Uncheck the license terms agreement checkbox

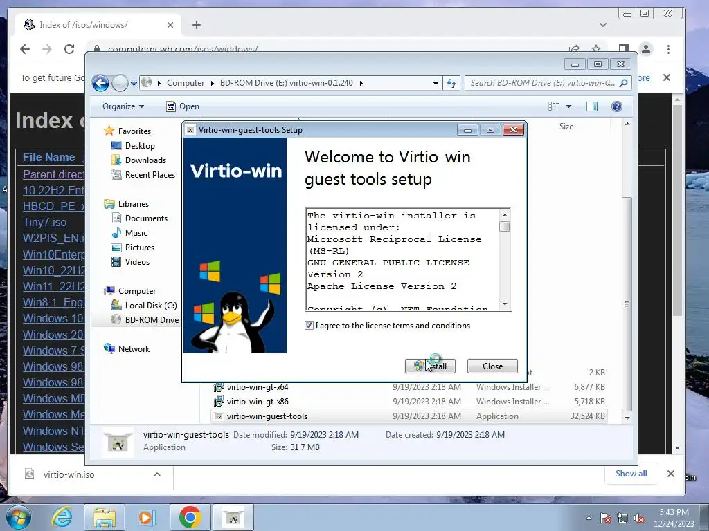point(309,326)
